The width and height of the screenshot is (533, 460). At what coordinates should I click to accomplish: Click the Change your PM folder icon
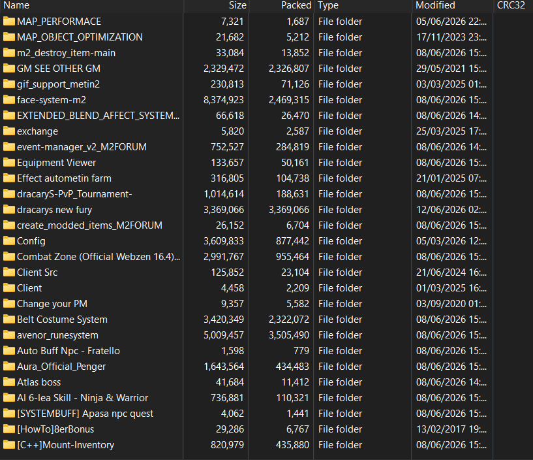click(x=9, y=303)
